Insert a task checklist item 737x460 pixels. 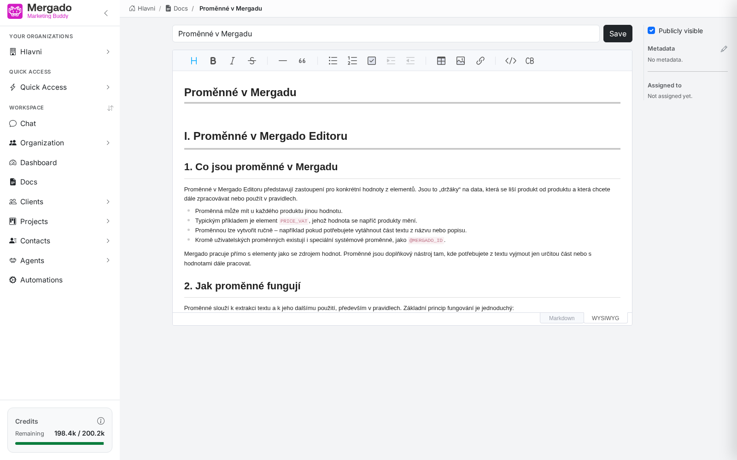pyautogui.click(x=372, y=61)
